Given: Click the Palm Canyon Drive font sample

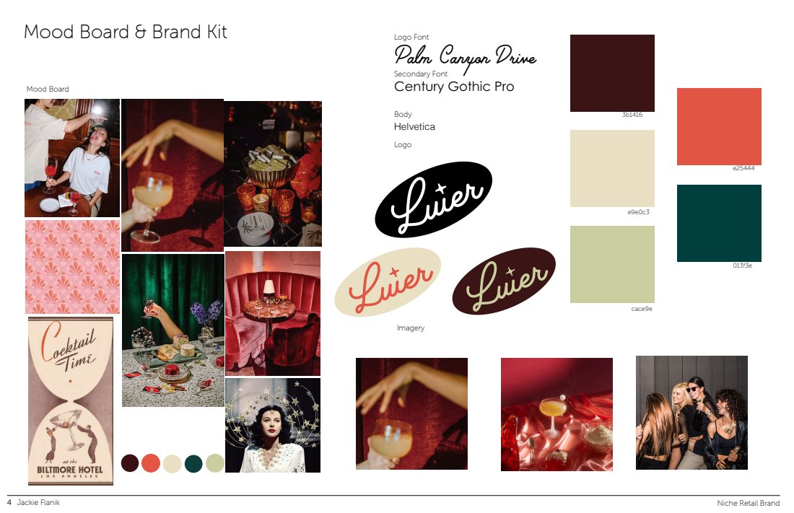Looking at the screenshot, I should tap(465, 56).
